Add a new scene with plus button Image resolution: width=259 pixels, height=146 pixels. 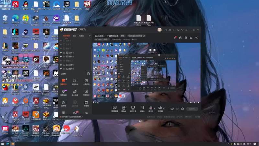pos(90,36)
